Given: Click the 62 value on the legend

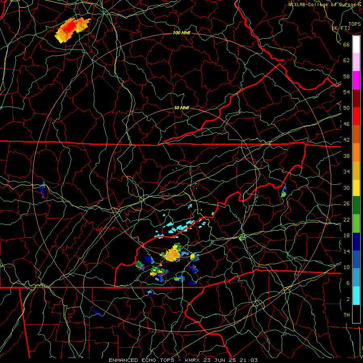Looking at the screenshot, I should coord(346,60).
